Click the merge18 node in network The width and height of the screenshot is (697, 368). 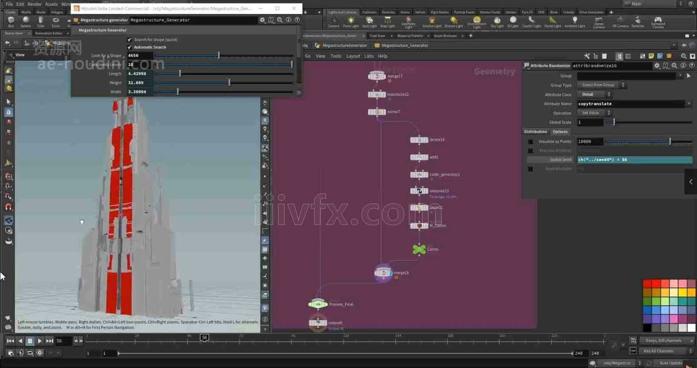pyautogui.click(x=383, y=273)
